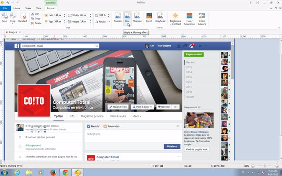Expand the Vind ik leuk dropdown

coord(151,107)
